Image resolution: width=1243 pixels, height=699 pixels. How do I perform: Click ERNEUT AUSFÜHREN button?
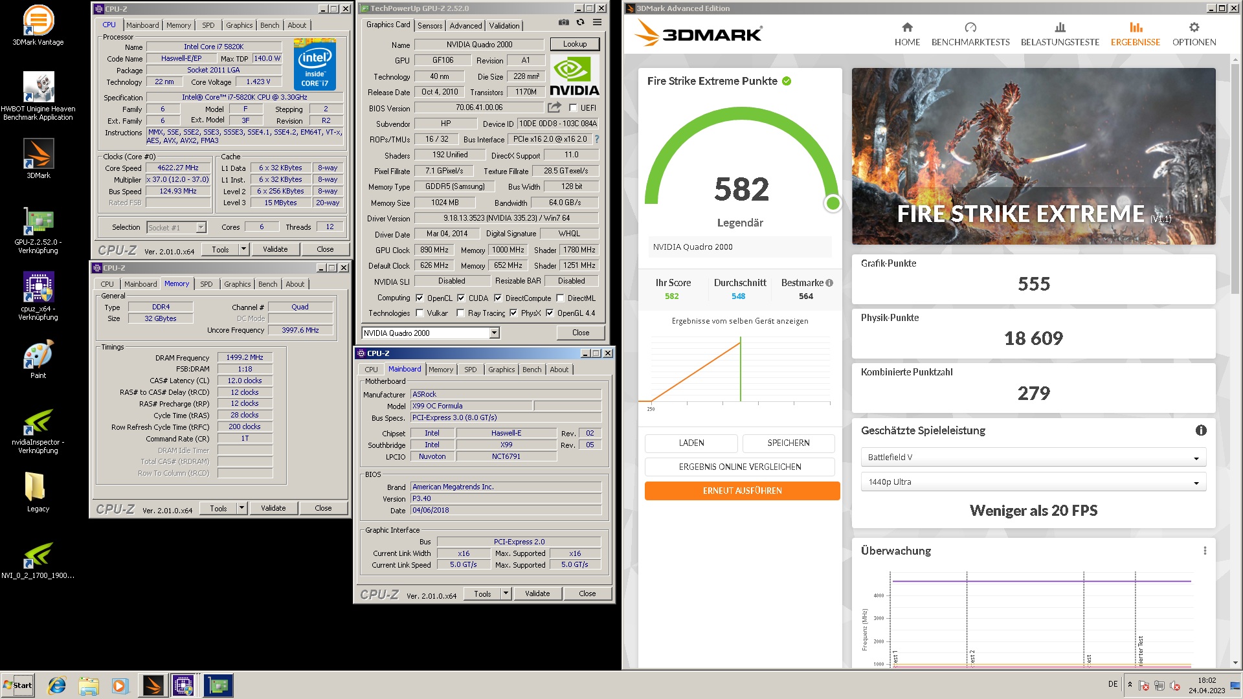(x=742, y=491)
